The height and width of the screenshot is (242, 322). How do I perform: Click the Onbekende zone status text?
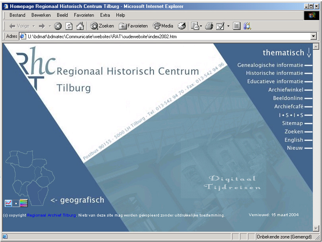click(284, 237)
